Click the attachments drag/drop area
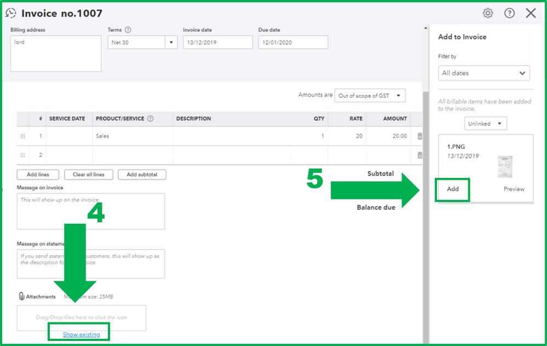547x346 pixels. (82, 318)
